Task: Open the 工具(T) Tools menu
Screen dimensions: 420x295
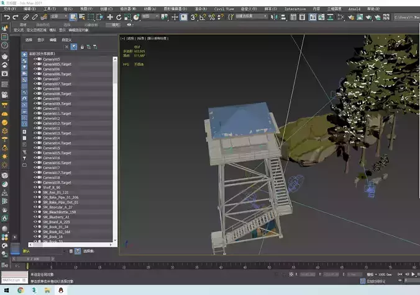Action: click(x=50, y=9)
